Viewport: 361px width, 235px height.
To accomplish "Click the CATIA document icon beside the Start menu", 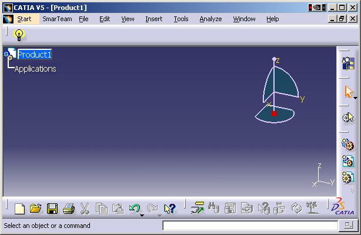I will tap(8, 19).
